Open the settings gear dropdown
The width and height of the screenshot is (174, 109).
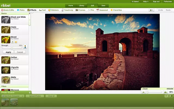151,10
